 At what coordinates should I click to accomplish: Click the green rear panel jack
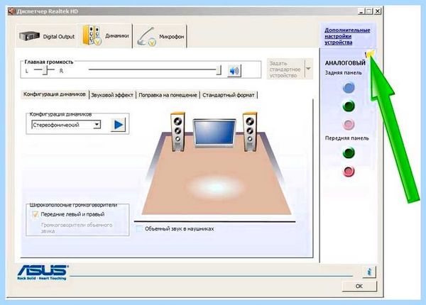point(349,106)
